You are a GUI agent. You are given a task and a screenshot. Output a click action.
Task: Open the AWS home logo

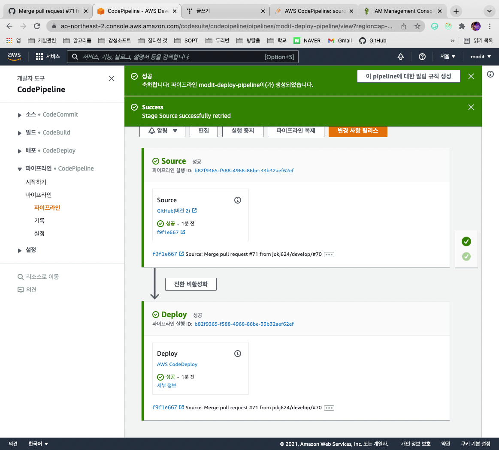coord(14,56)
